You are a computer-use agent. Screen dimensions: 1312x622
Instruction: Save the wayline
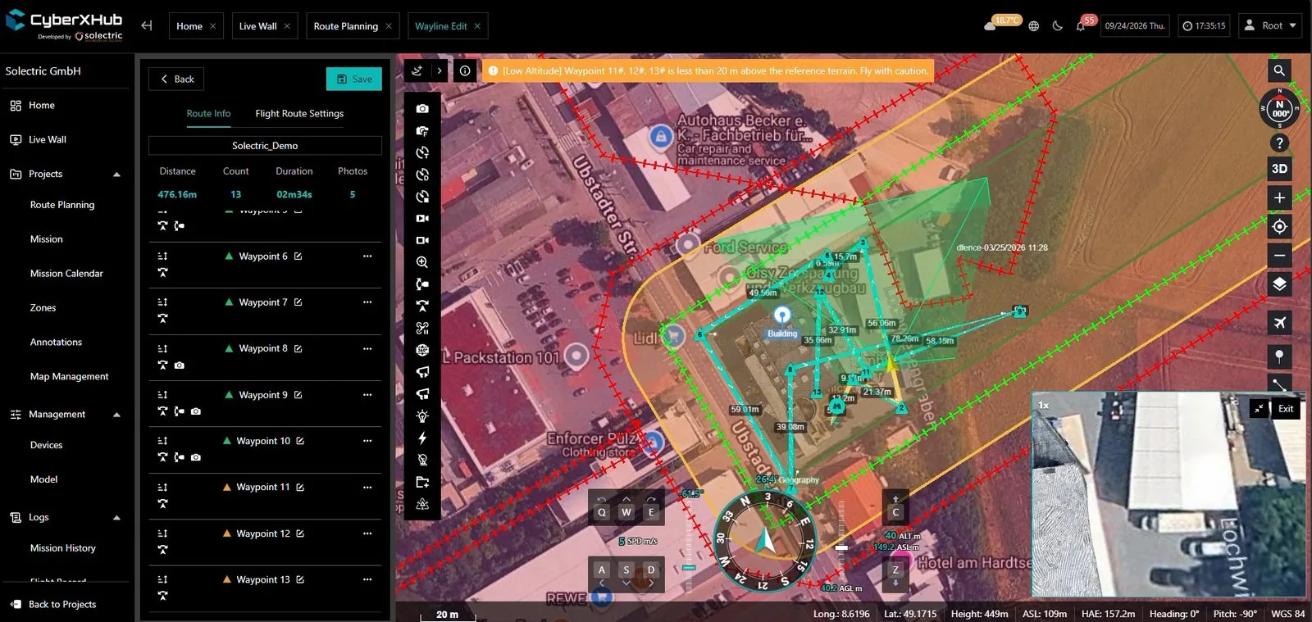354,79
